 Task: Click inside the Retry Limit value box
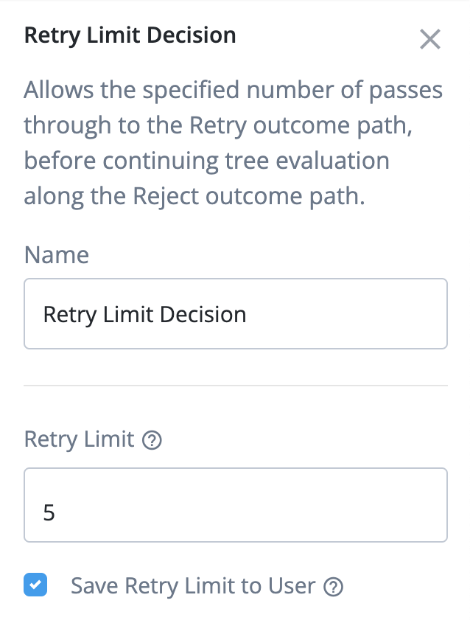[x=236, y=505]
